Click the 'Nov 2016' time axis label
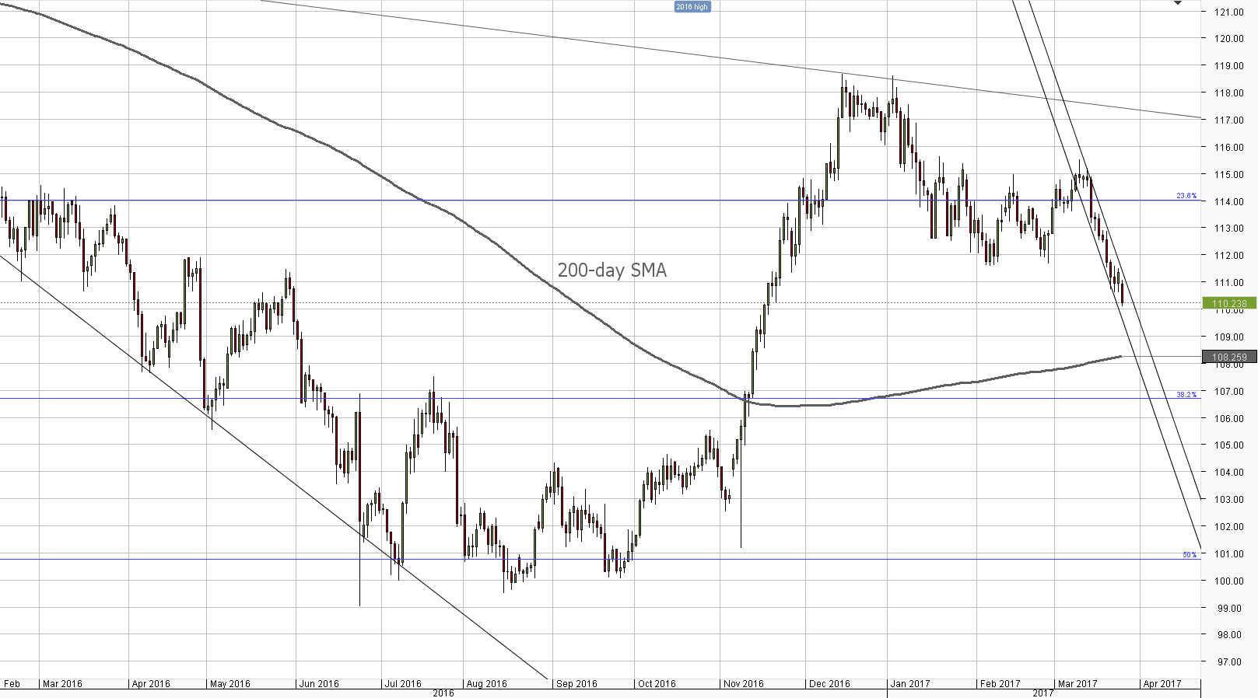The width and height of the screenshot is (1258, 698). pos(743,684)
